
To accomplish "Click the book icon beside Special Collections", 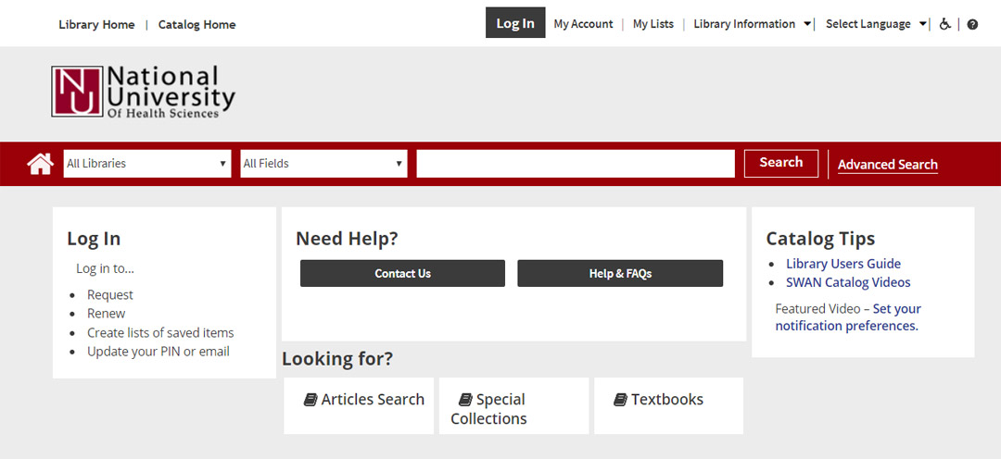I will (465, 400).
